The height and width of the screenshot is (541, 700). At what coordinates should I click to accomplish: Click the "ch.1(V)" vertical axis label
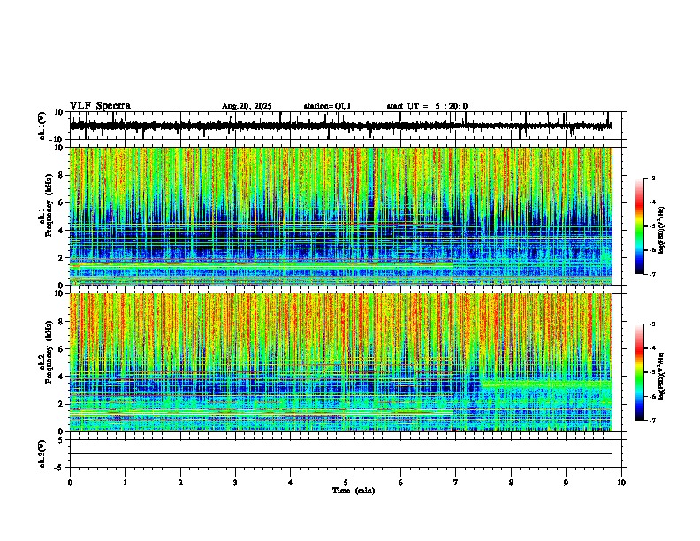[42, 126]
